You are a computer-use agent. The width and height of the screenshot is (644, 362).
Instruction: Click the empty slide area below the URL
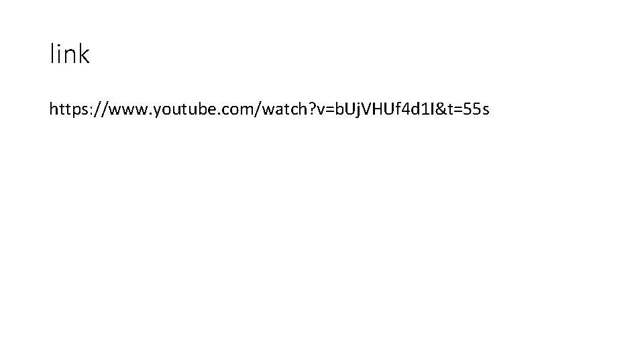click(322, 238)
